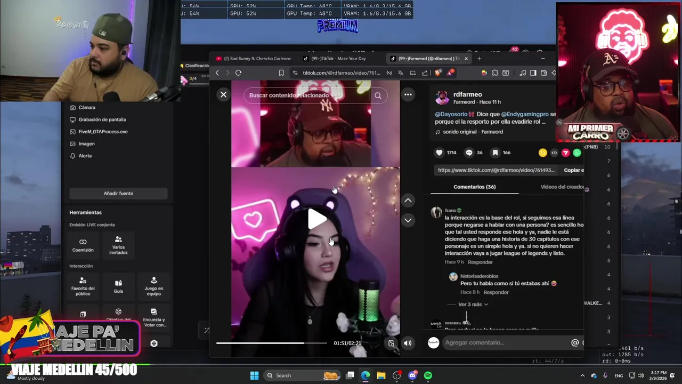This screenshot has width=682, height=384.
Task: Open File Explorer from the taskbar
Action: [381, 375]
